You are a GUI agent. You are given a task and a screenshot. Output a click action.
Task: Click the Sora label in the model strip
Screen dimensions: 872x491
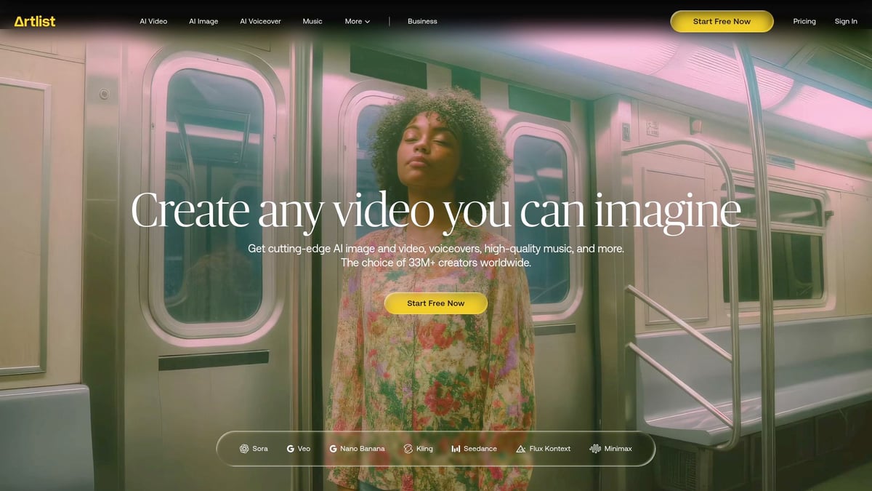259,449
